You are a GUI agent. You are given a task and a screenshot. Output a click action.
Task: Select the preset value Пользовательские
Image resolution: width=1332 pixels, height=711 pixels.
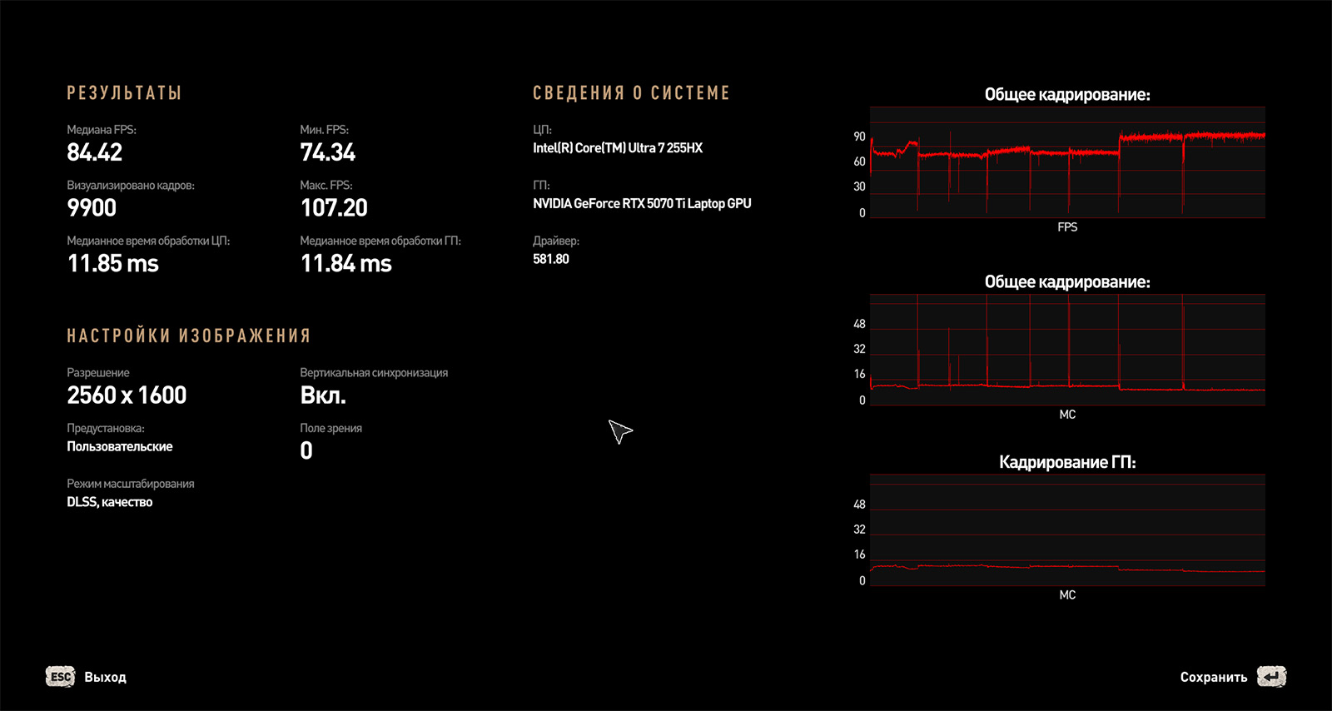pos(120,447)
